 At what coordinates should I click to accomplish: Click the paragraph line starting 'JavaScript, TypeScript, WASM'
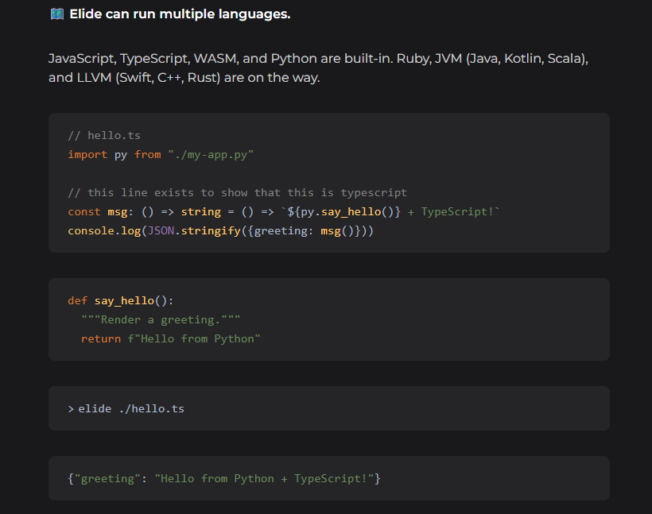tap(318, 59)
